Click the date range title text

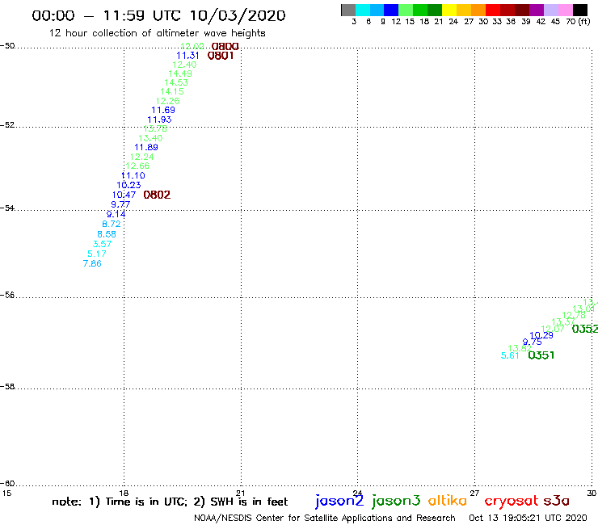pos(158,15)
